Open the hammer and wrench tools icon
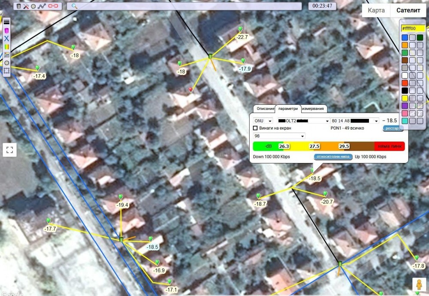 point(26,6)
